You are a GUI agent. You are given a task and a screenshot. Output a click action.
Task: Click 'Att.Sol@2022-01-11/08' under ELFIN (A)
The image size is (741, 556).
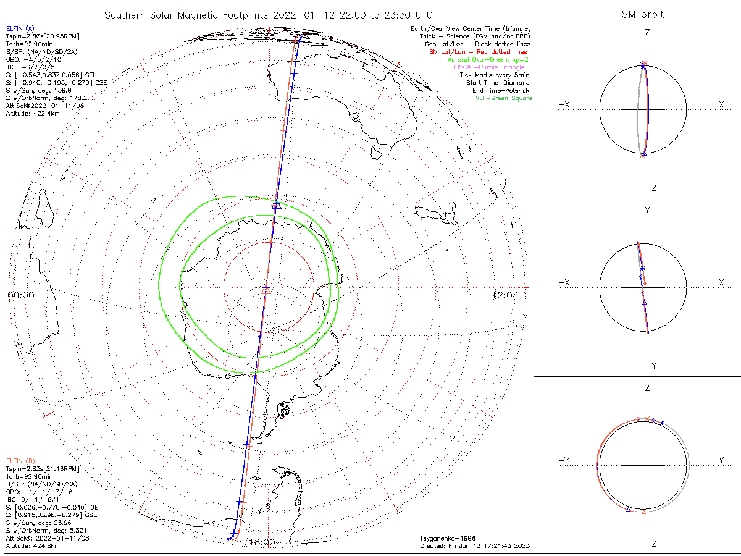[44, 106]
